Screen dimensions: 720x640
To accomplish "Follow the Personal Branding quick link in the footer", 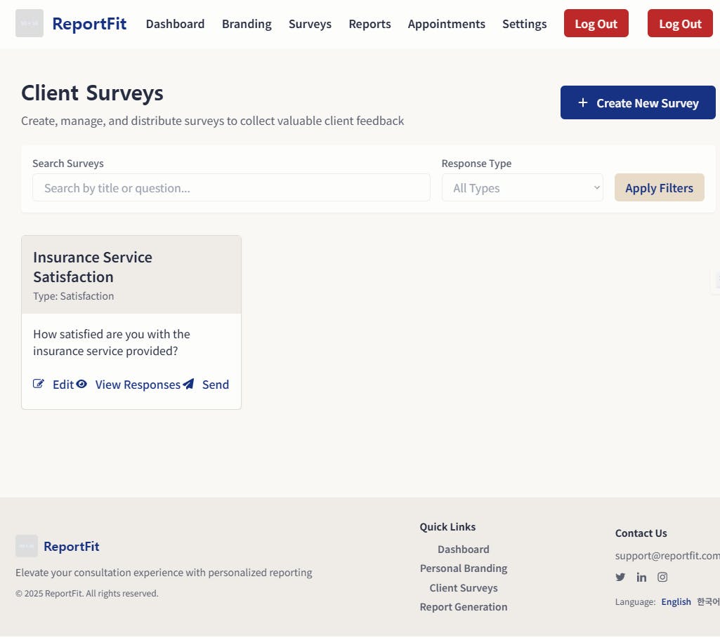I will 464,568.
